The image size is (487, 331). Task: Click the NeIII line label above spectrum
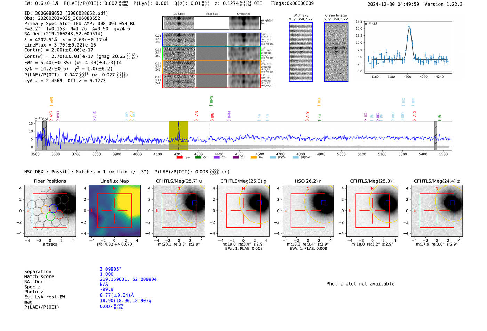click(211, 100)
